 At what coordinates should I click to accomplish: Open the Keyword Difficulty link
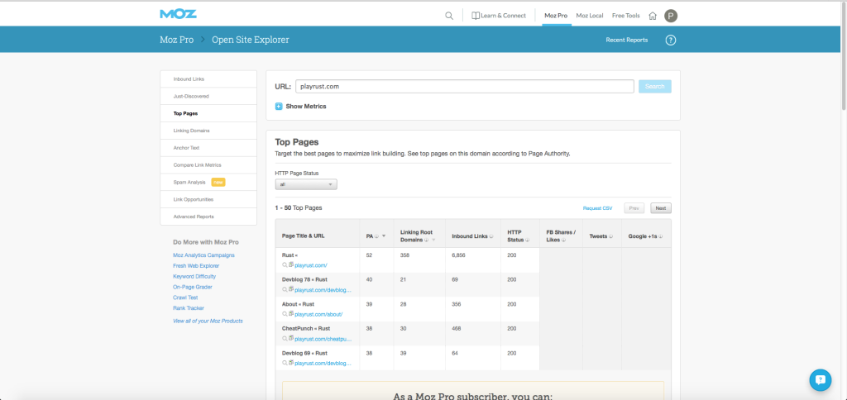194,276
